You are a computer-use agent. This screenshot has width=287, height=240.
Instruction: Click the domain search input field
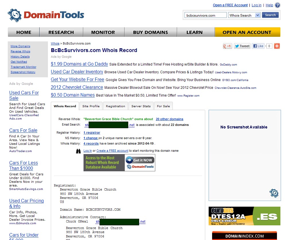205,16
